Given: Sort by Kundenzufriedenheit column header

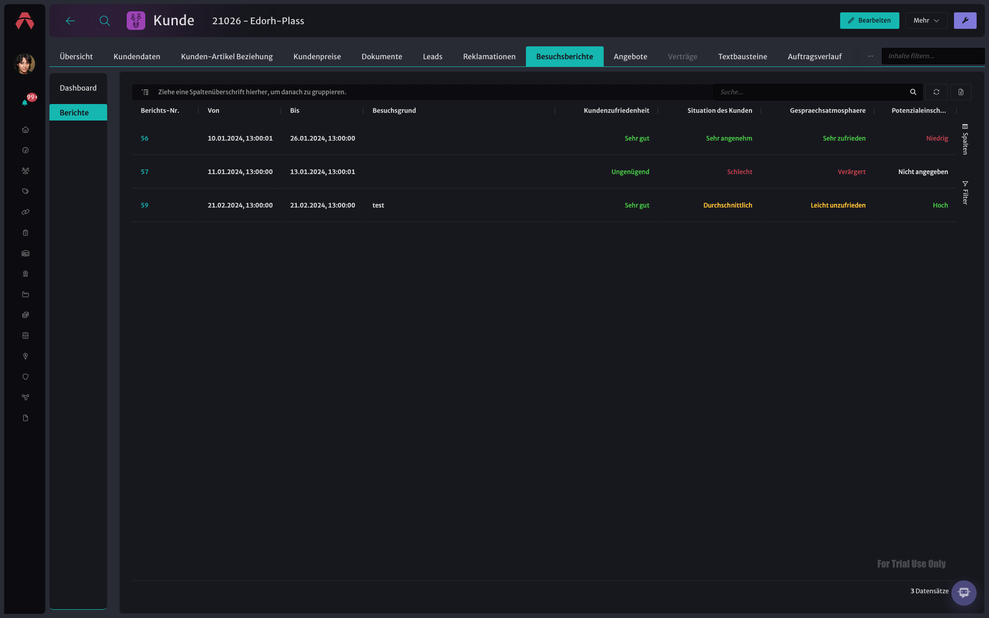Looking at the screenshot, I should point(616,111).
